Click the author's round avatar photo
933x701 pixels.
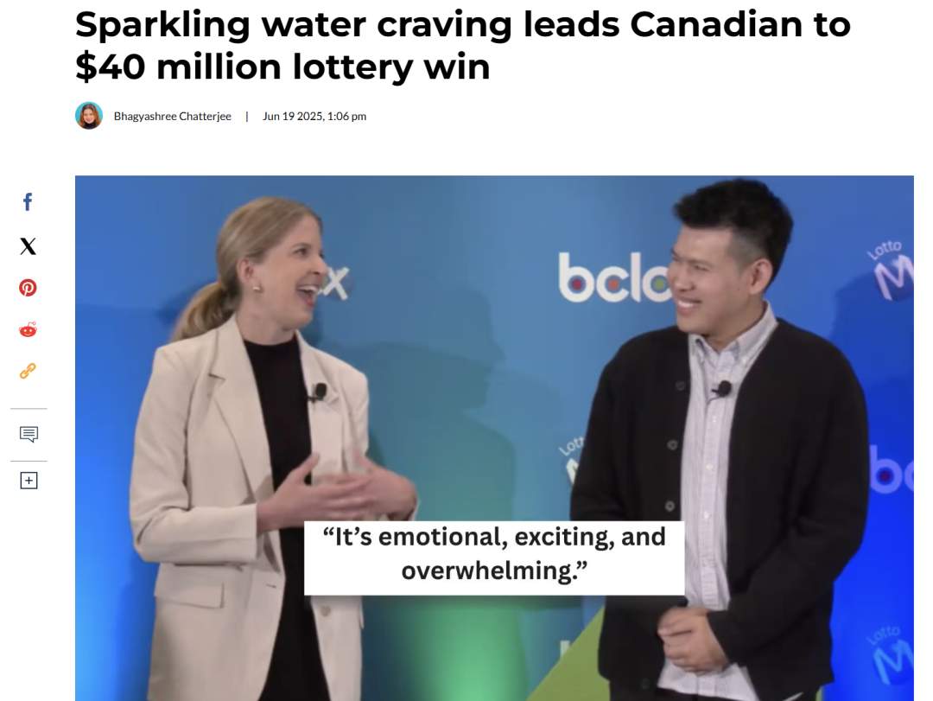pyautogui.click(x=89, y=116)
